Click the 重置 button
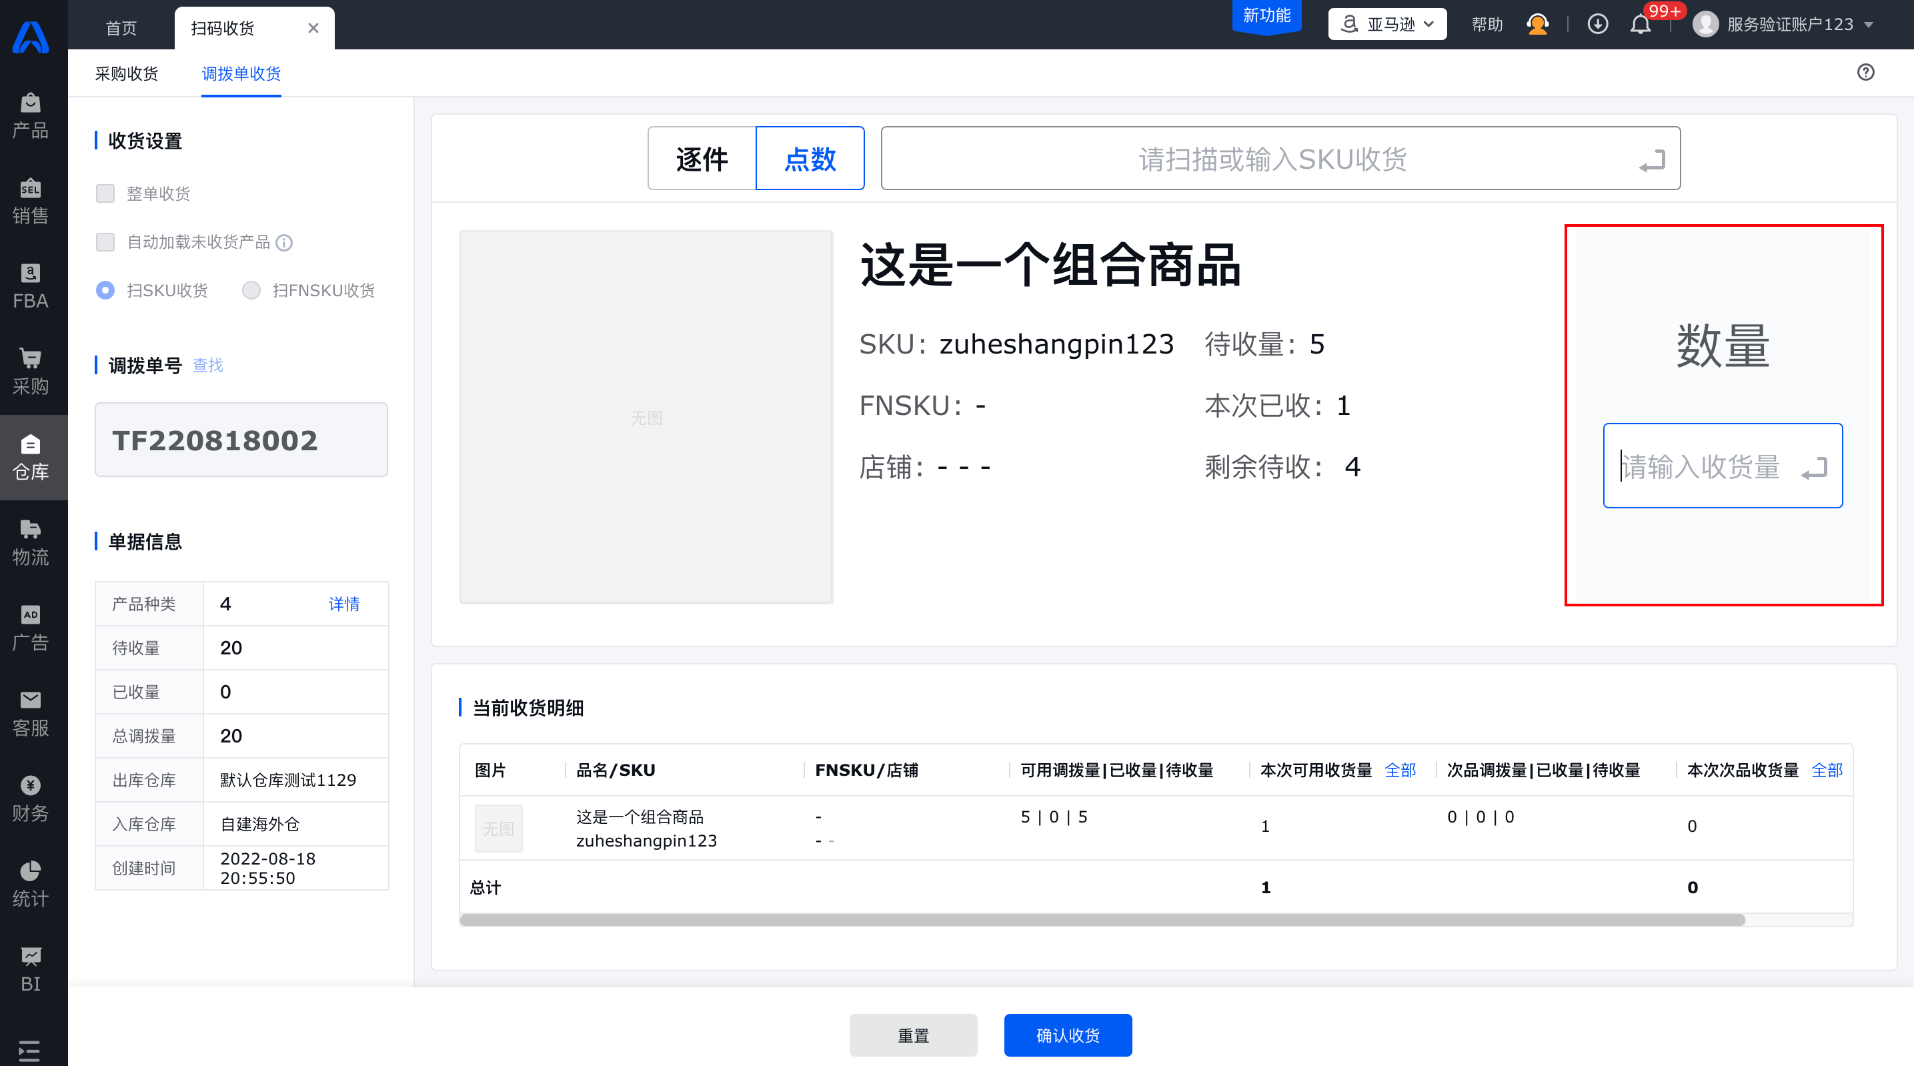This screenshot has width=1914, height=1066. point(913,1035)
